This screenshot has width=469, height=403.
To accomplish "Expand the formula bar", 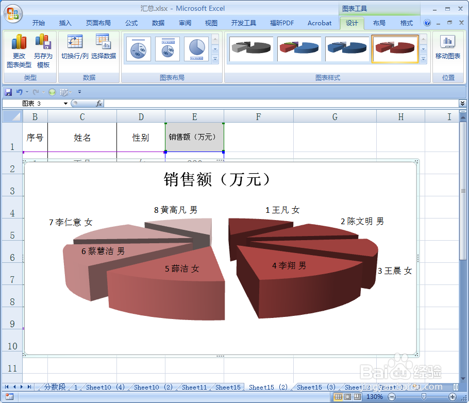I will coord(462,104).
